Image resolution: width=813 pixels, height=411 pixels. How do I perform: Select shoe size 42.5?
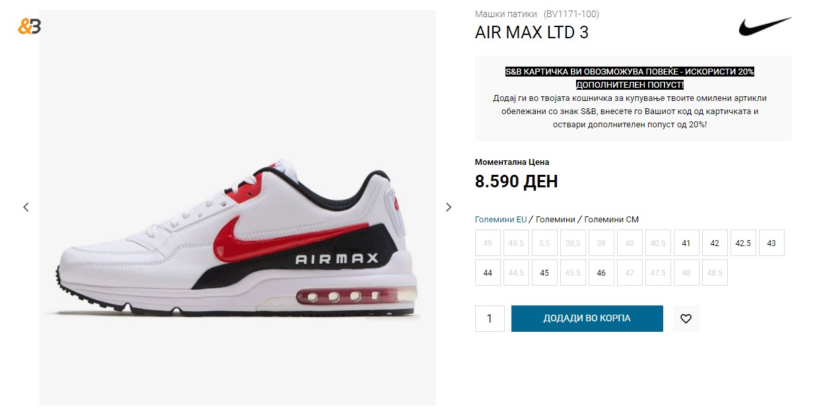[743, 243]
